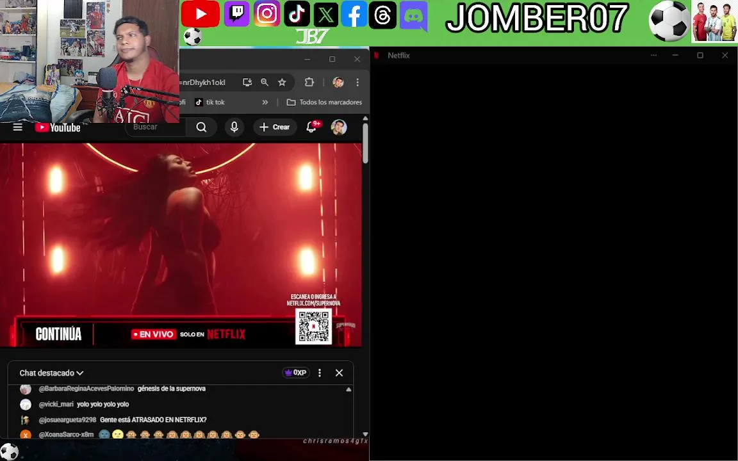Viewport: 738px width, 461px height.
Task: Open Todos los marcadores folder
Action: [x=325, y=102]
